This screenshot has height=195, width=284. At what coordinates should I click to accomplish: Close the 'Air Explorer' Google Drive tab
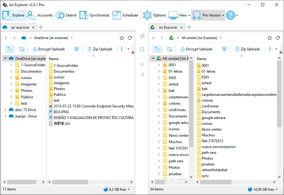[x=182, y=27]
